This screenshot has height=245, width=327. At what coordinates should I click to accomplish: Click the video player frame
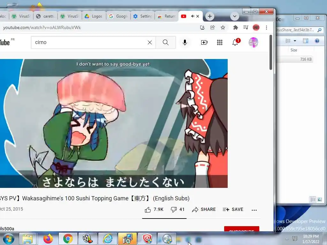(114, 123)
